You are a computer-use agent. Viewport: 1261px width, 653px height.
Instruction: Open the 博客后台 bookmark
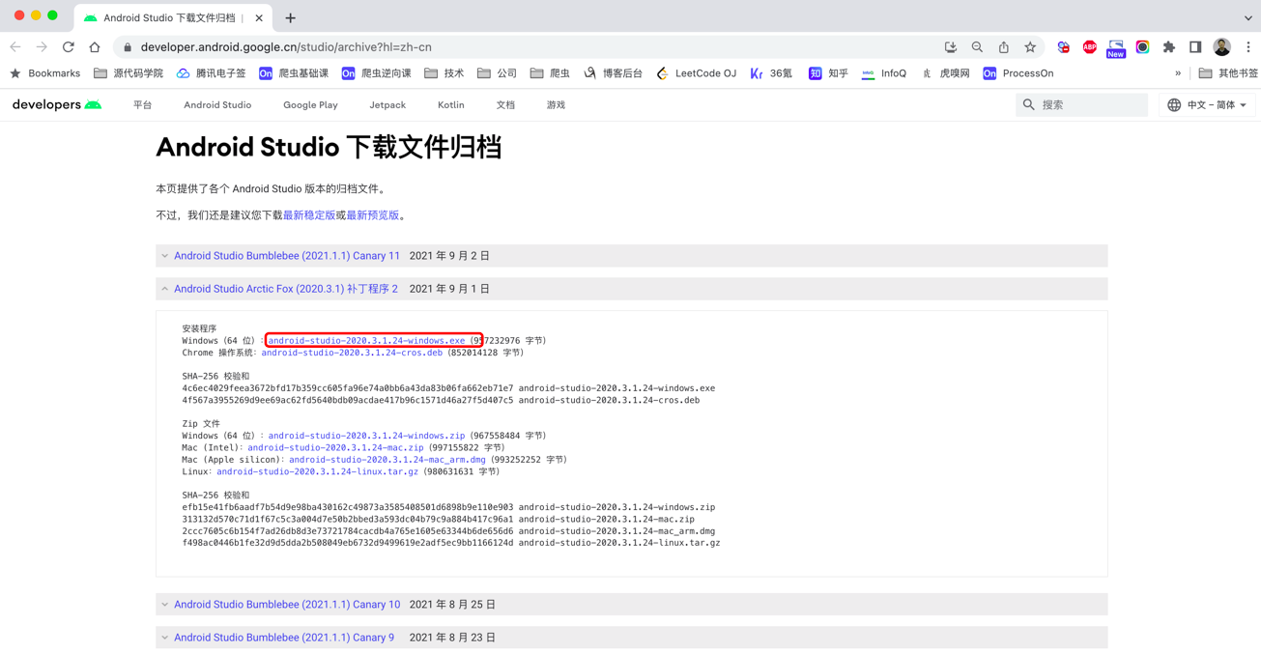(x=613, y=73)
